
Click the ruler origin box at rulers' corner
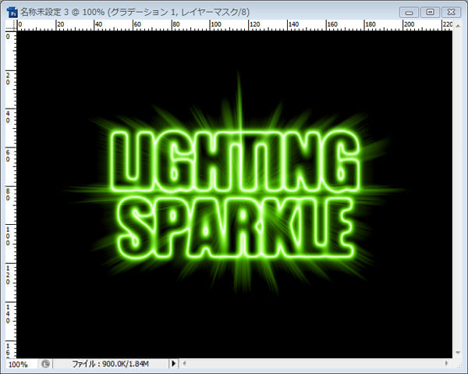pos(9,27)
